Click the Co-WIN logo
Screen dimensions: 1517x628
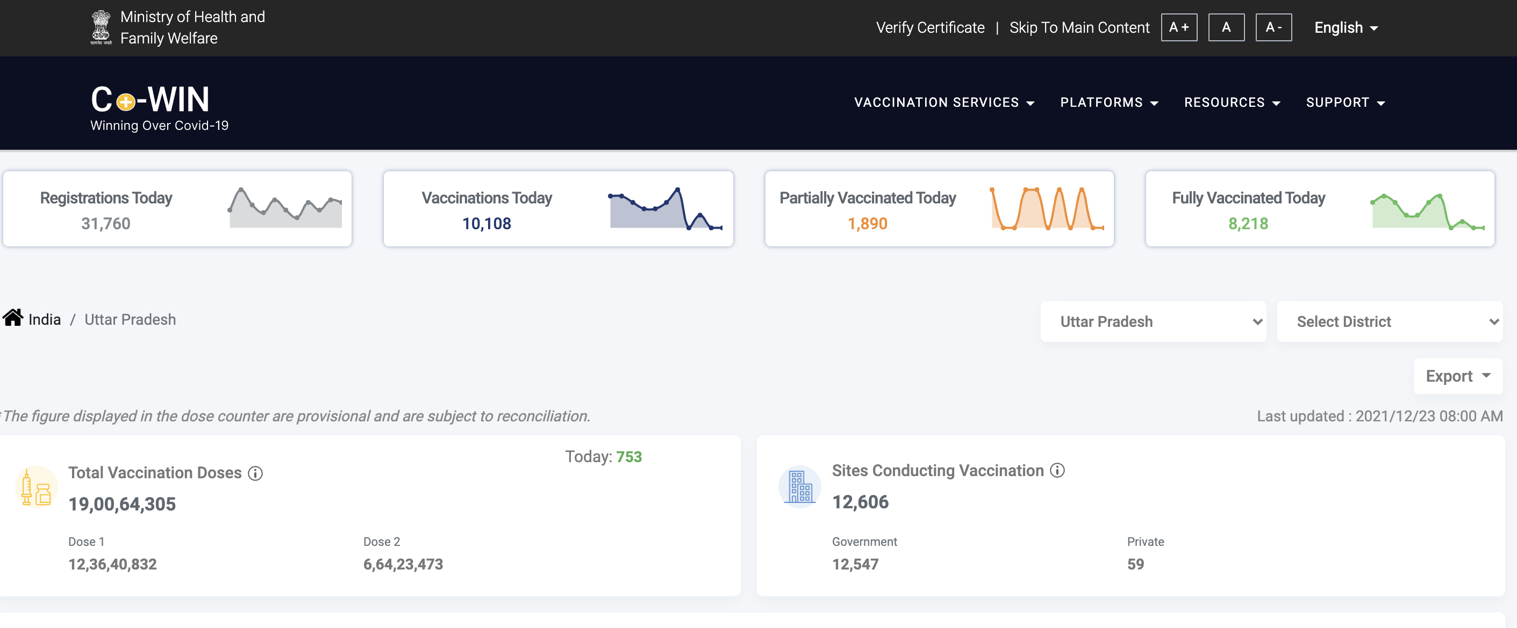tap(150, 99)
